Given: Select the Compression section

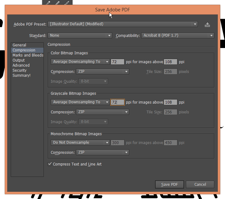Looking at the screenshot, I should (27, 50).
